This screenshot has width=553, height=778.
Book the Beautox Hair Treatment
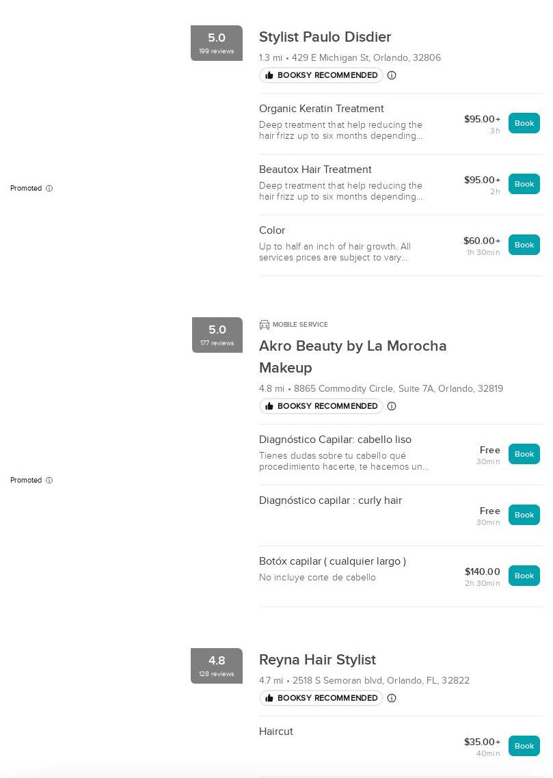coord(524,184)
